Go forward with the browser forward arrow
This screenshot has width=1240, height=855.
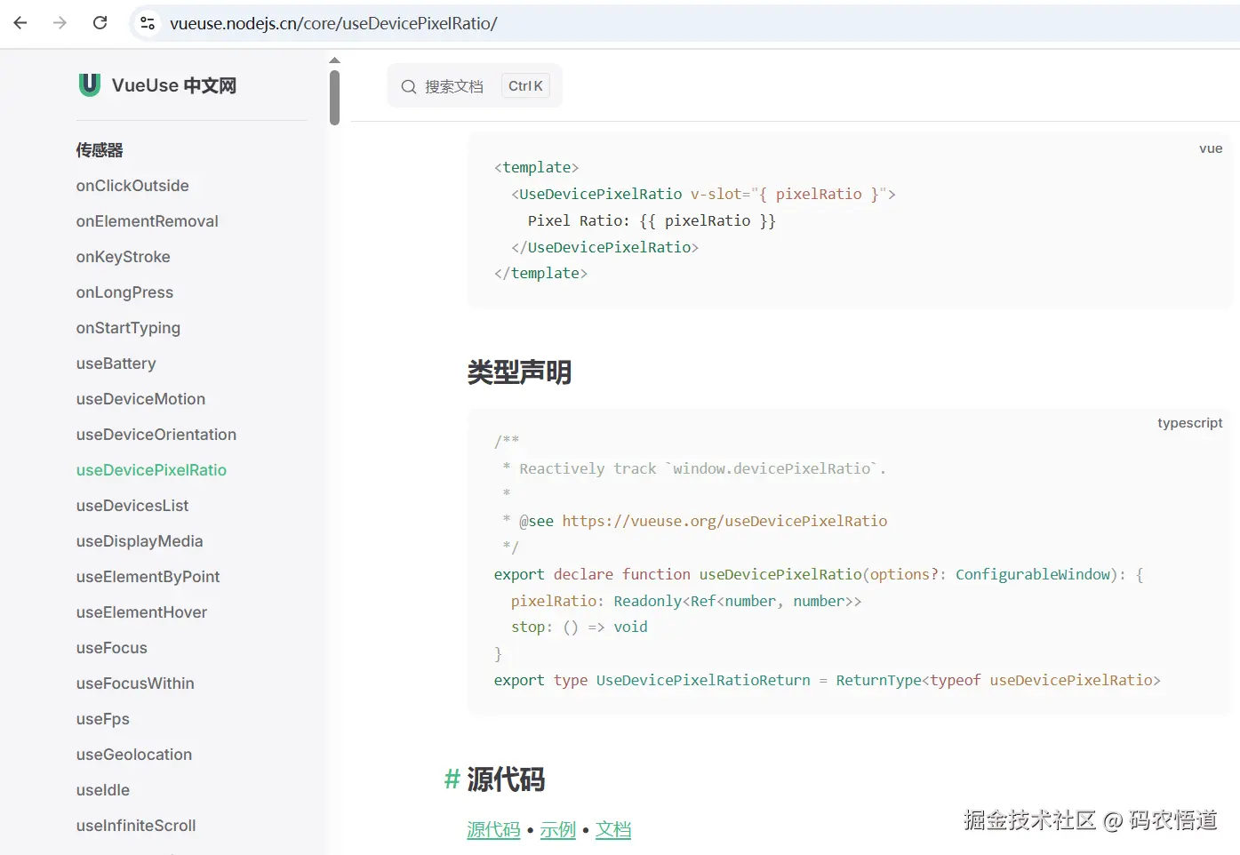(60, 23)
